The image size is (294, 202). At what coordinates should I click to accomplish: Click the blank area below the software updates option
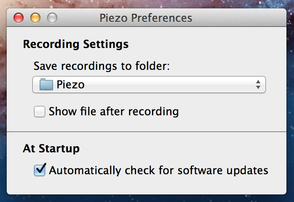point(147,186)
